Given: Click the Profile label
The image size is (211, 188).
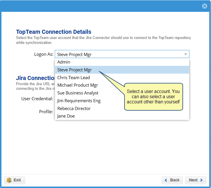Looking at the screenshot, I should coord(46,111).
